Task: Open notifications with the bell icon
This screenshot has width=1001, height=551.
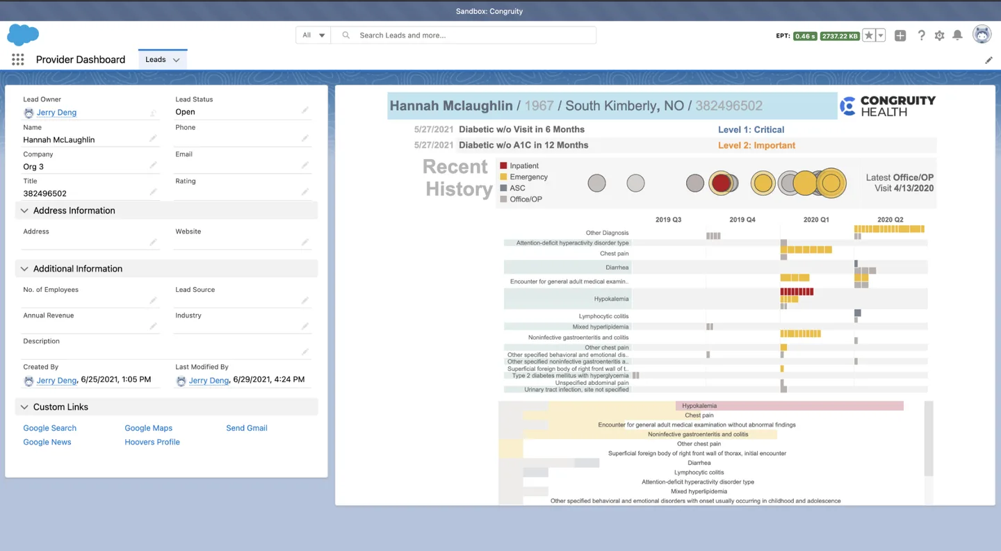Action: click(957, 35)
